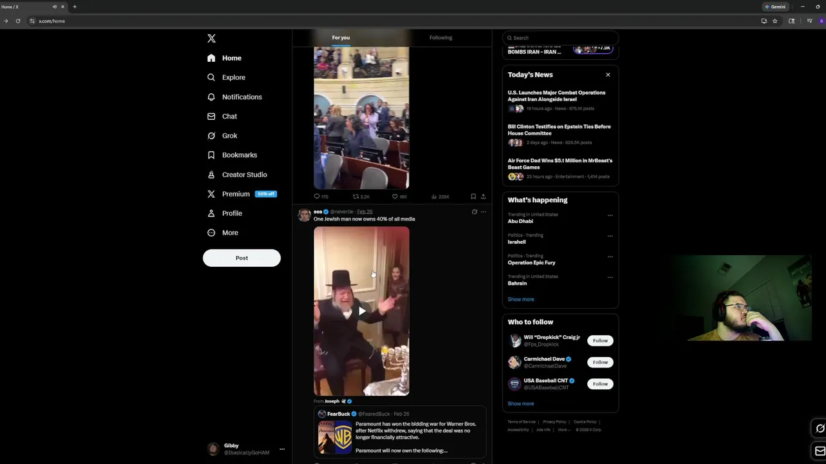Viewport: 826px width, 464px height.
Task: Close the Today's News panel
Action: [608, 75]
